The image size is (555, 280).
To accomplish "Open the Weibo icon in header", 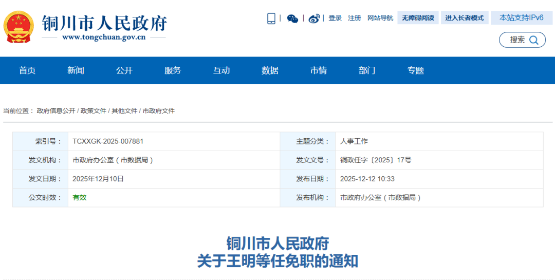I will (314, 18).
